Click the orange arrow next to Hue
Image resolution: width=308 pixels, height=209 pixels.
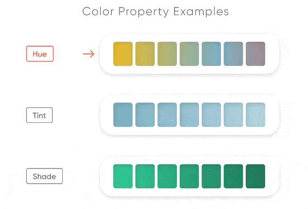point(89,54)
